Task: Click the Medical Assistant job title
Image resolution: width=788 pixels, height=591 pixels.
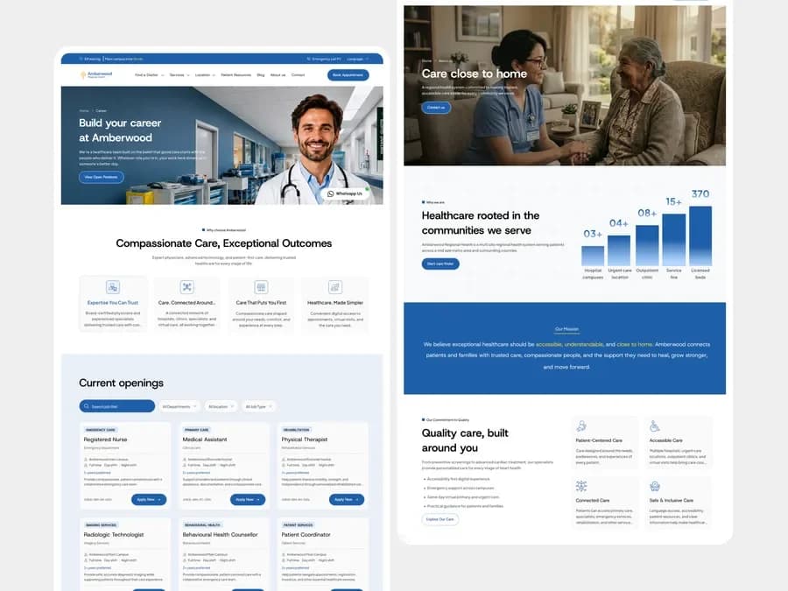Action: pyautogui.click(x=205, y=440)
